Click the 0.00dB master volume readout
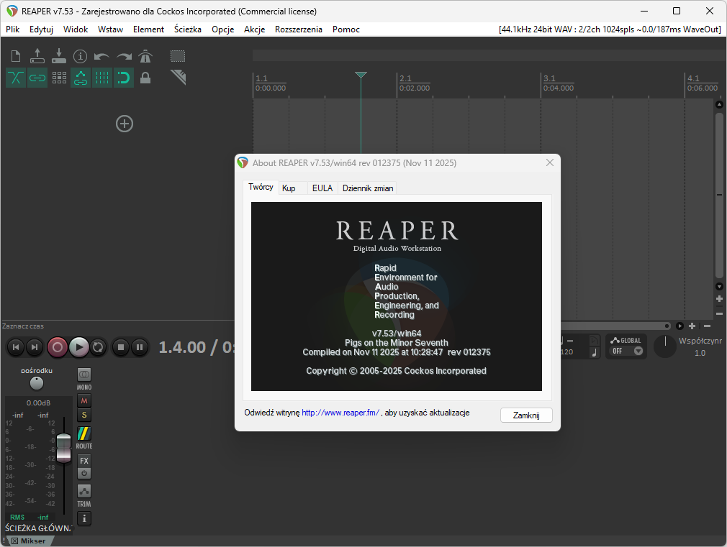Screen dimensions: 727x547 [38, 403]
